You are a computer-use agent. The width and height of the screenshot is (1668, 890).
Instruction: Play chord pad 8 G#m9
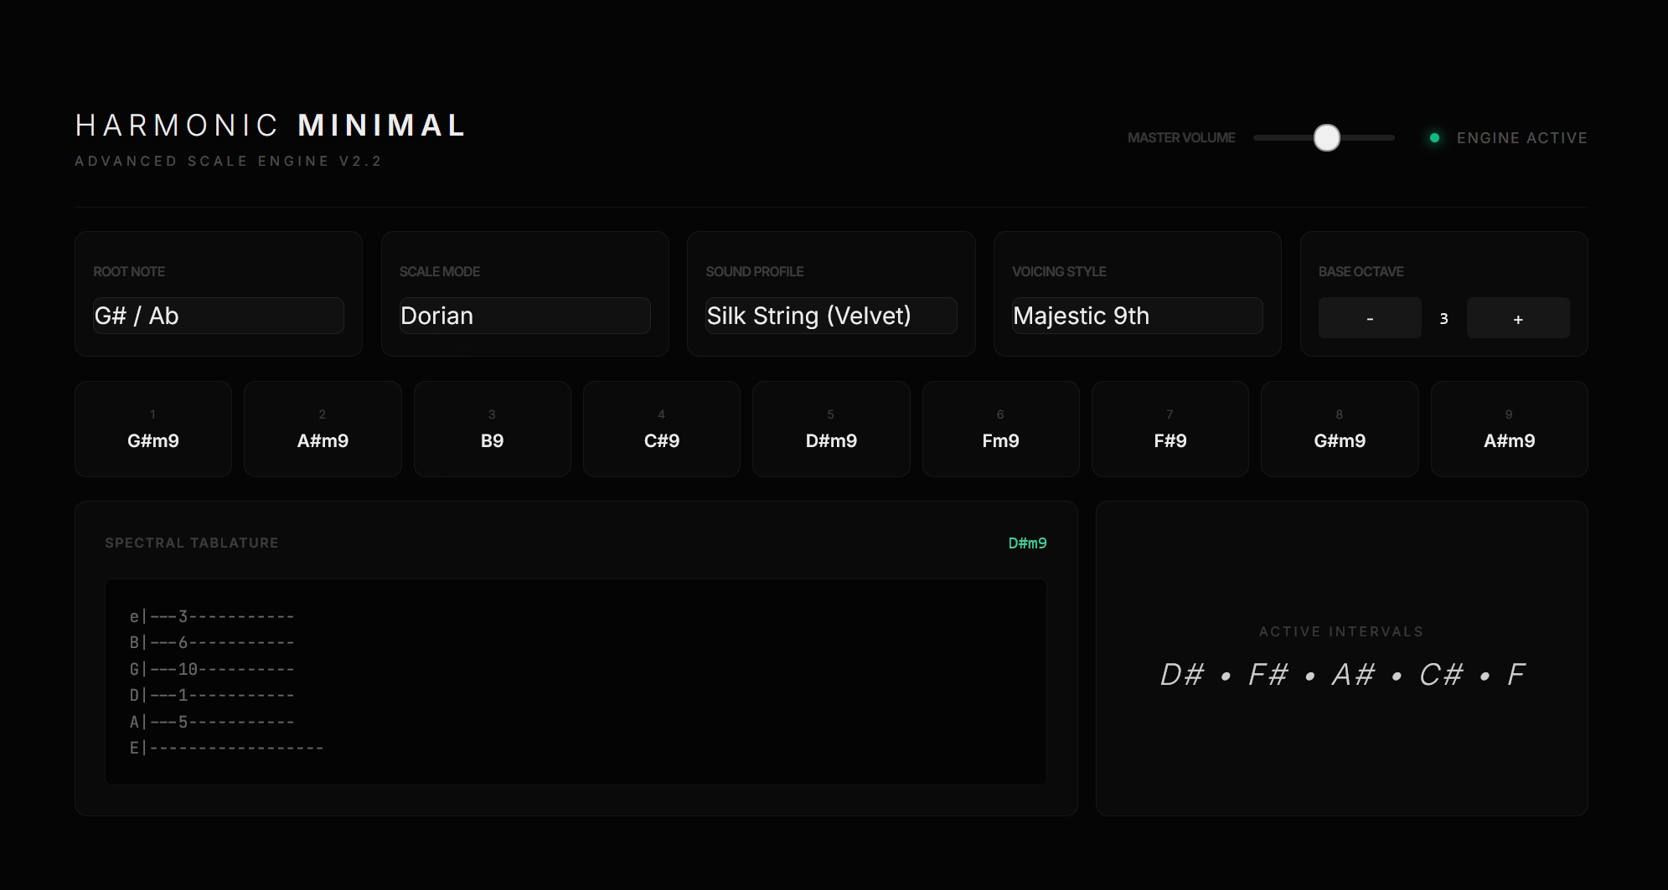pos(1340,430)
